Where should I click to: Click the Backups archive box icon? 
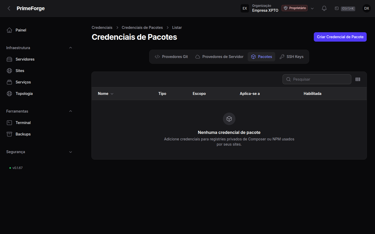[9, 134]
